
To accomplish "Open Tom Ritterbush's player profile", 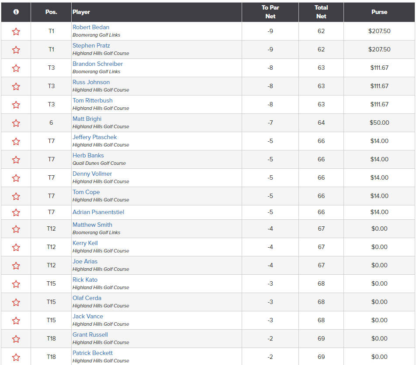I will 92,100.
